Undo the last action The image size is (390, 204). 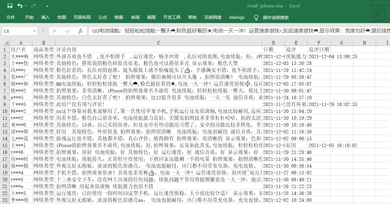point(20,6)
